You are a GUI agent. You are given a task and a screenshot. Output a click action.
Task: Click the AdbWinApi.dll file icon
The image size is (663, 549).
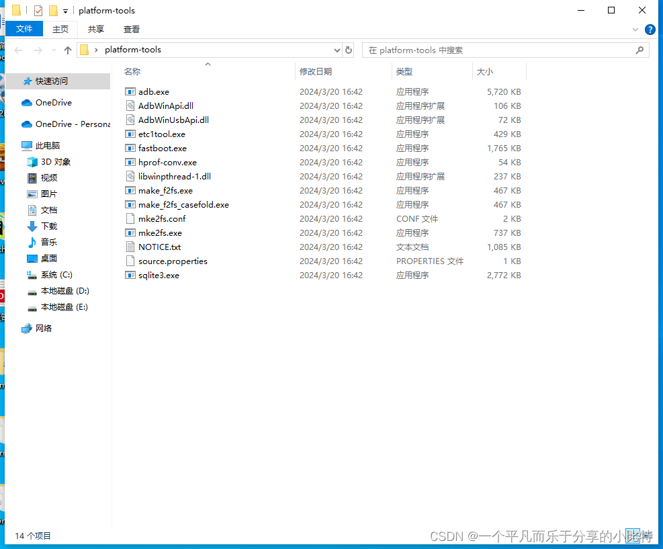(x=130, y=105)
